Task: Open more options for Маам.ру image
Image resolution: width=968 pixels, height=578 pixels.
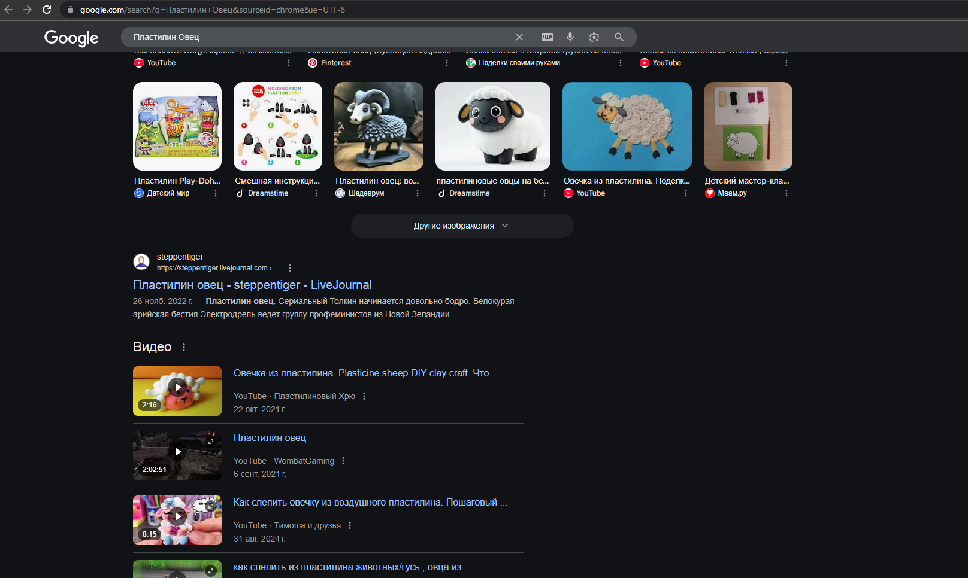Action: [x=786, y=193]
